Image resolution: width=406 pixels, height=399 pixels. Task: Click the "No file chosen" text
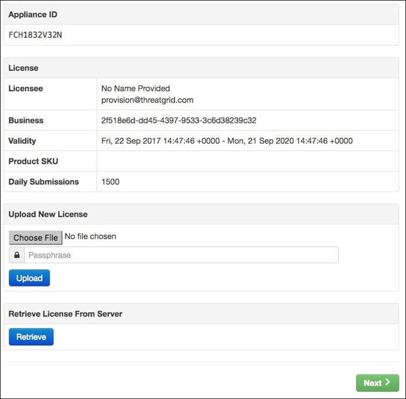click(90, 236)
